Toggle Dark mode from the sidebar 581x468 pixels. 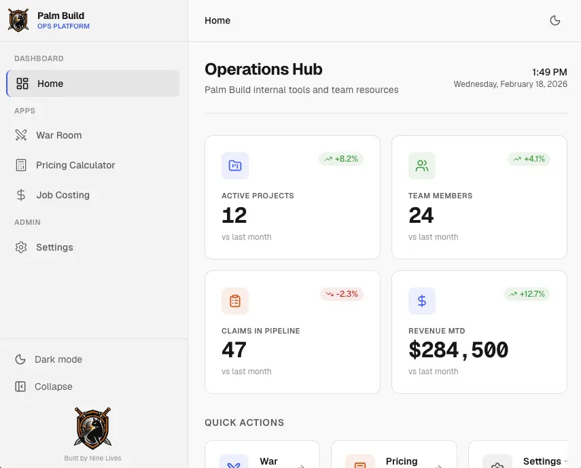pos(58,359)
